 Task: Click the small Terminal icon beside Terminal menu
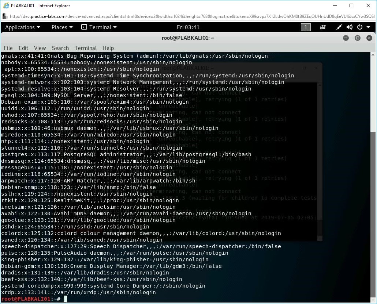(x=83, y=27)
